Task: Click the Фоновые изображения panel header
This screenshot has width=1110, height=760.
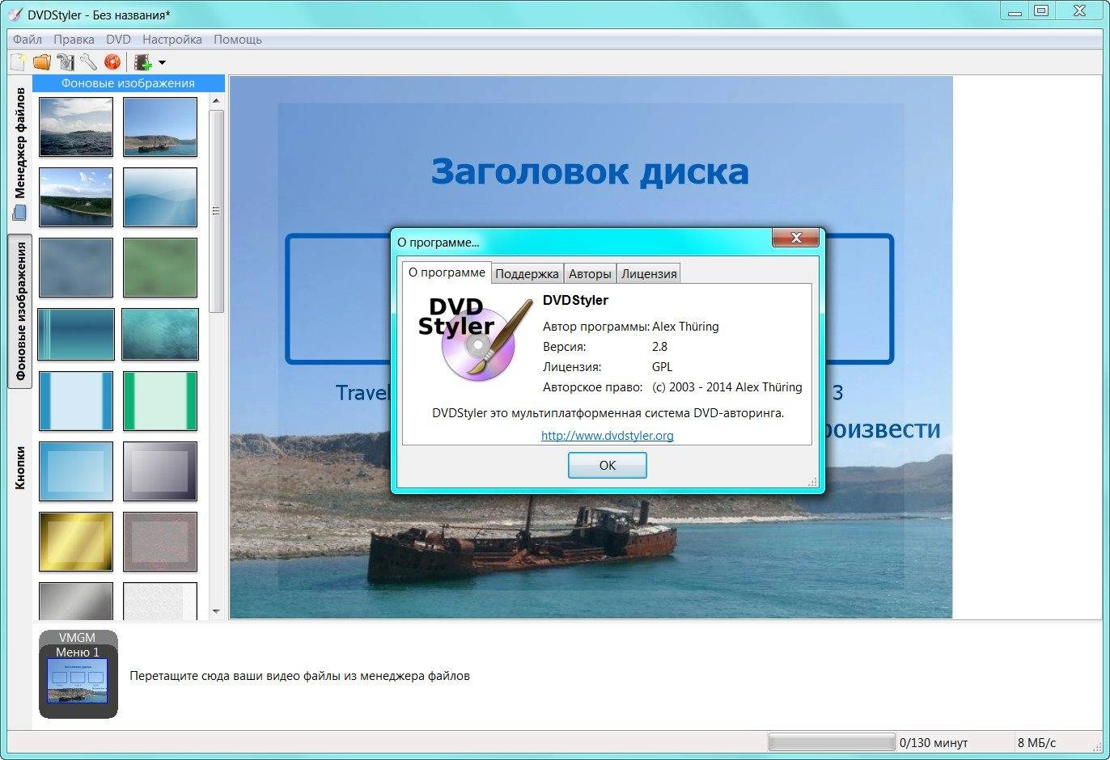Action: (x=129, y=82)
